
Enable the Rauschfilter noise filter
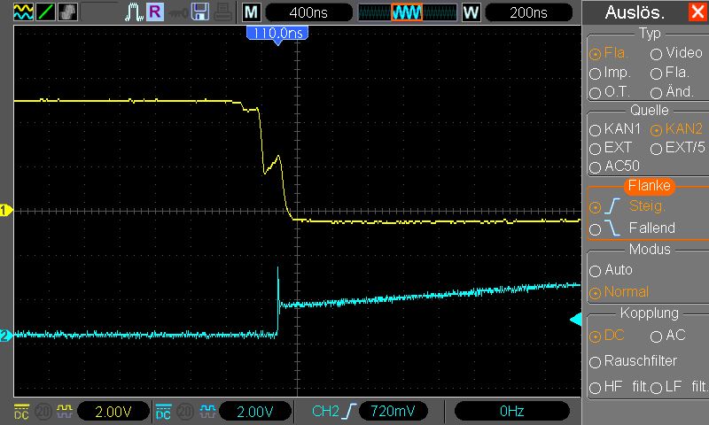coord(633,361)
